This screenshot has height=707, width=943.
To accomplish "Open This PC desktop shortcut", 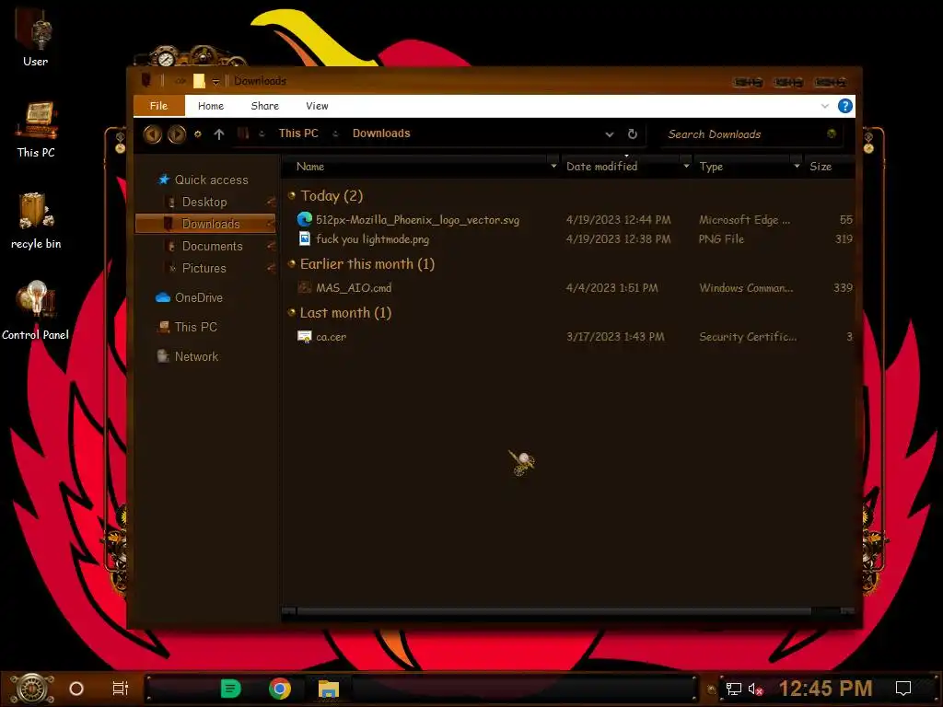I will click(x=36, y=130).
